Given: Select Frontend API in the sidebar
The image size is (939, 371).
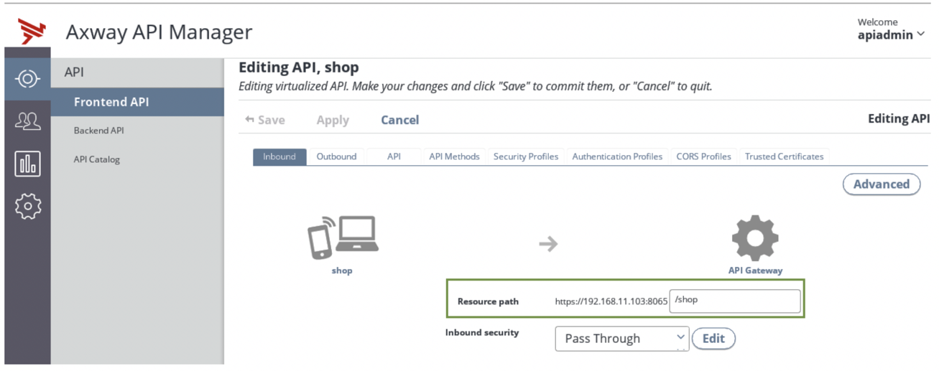Looking at the screenshot, I should [111, 102].
